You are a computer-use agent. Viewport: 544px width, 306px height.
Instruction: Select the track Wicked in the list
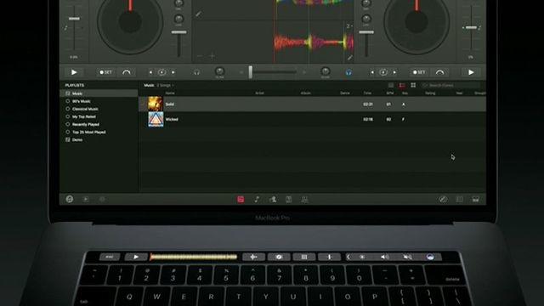[312, 119]
